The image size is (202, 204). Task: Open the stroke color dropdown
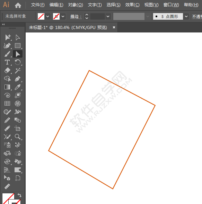point(63,17)
